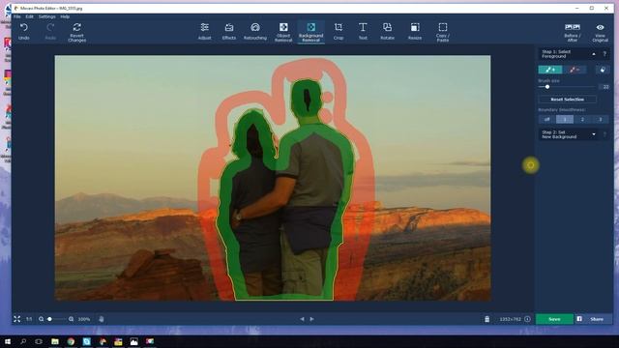Open the Crop tool
Image resolution: width=619 pixels, height=348 pixels.
[339, 32]
